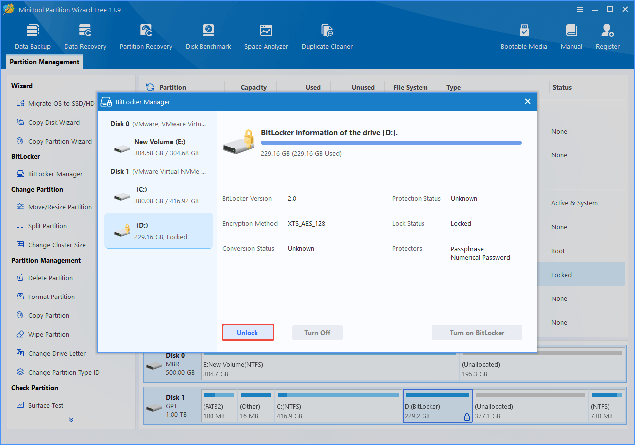Select Migrate OS to SSD/HD wizard

[55, 103]
